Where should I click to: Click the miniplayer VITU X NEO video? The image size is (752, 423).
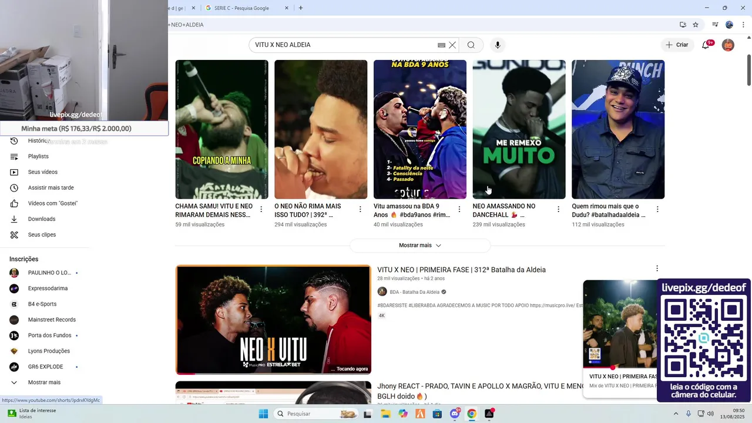(620, 324)
